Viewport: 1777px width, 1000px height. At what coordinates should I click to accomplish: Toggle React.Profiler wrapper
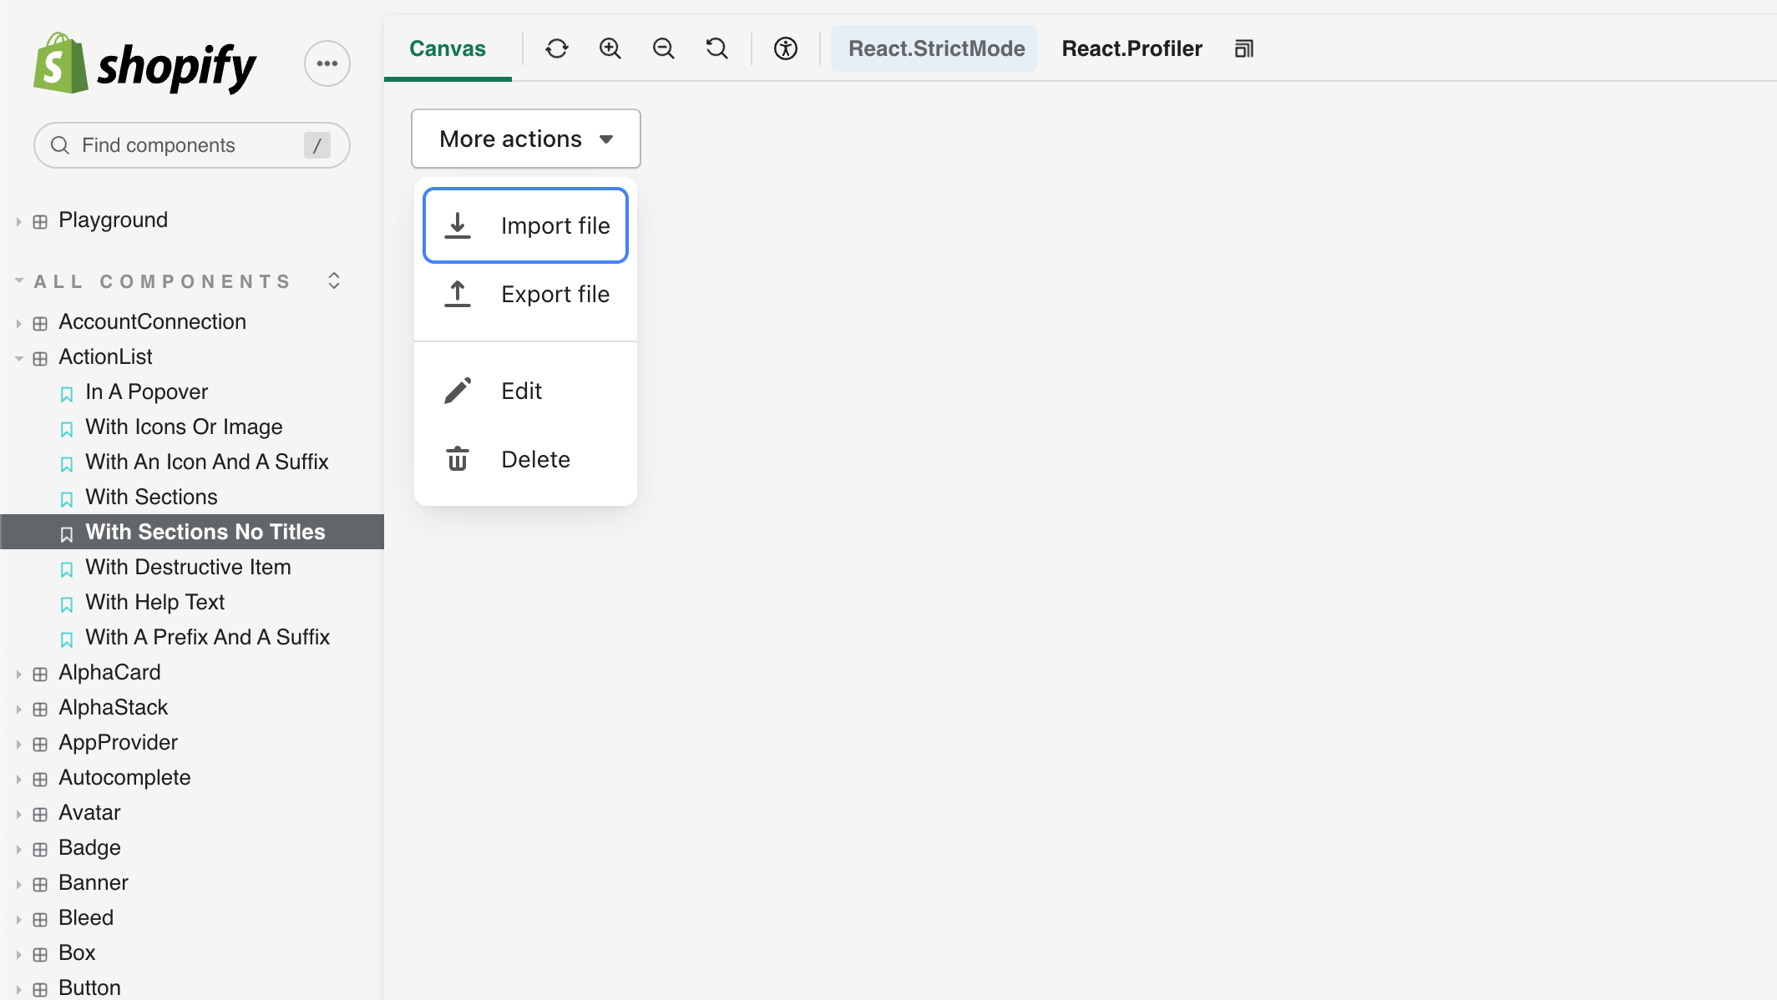click(1132, 48)
